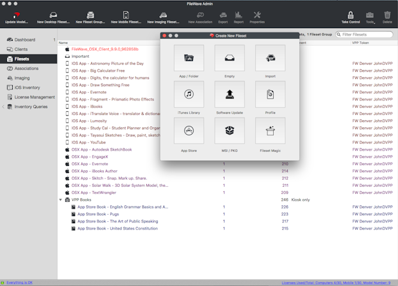Select App Store Book - United States Constitution
This screenshot has width=398, height=286.
[118, 229]
